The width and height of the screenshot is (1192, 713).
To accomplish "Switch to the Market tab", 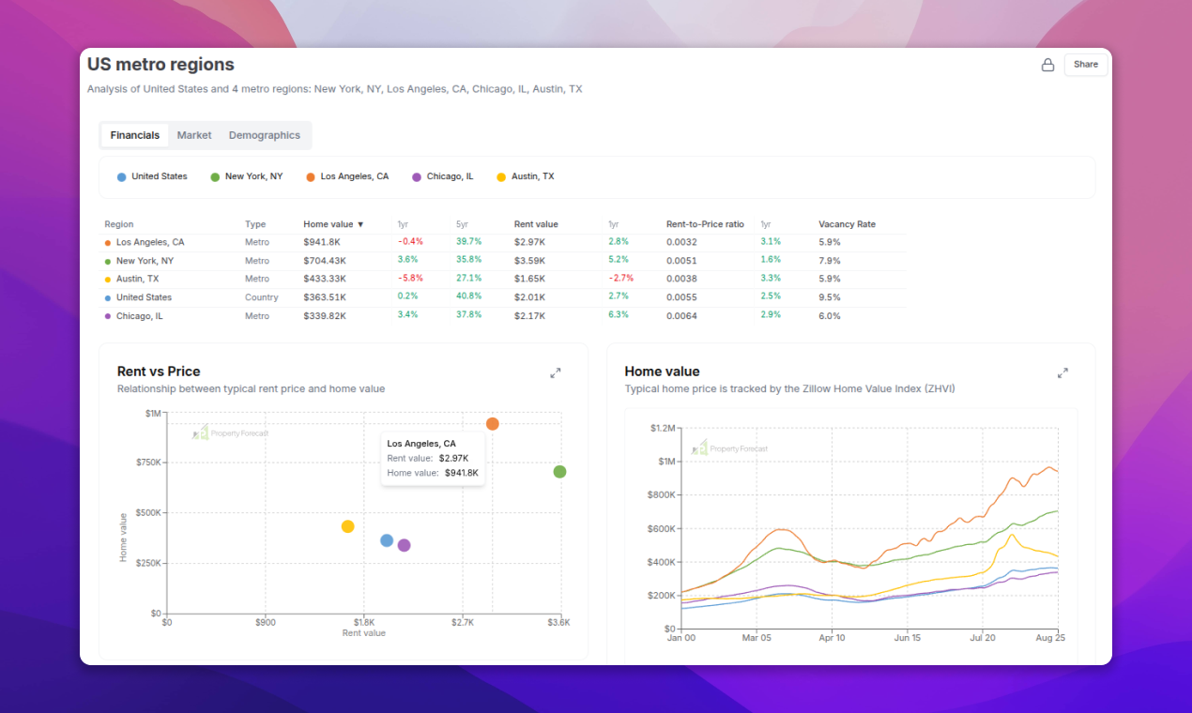I will click(x=194, y=135).
